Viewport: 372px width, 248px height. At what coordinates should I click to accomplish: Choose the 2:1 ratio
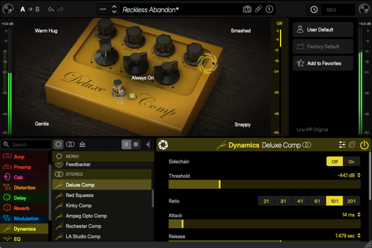(x=266, y=201)
